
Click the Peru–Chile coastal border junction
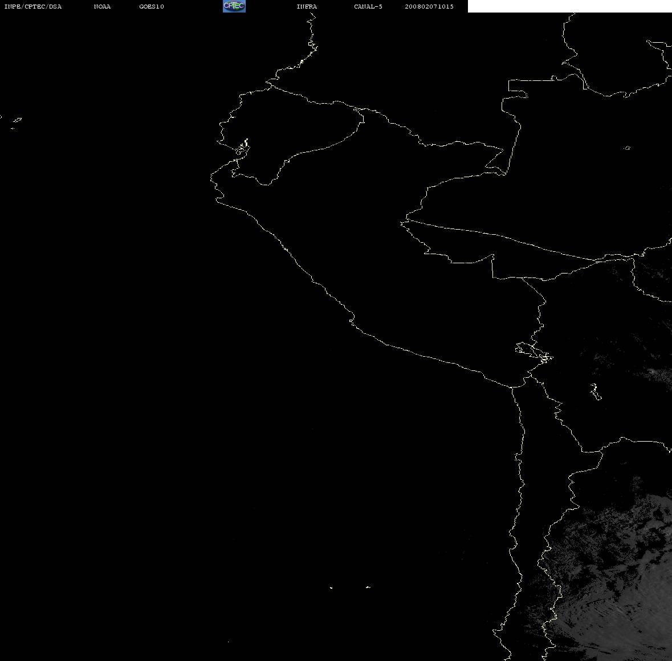(x=512, y=387)
